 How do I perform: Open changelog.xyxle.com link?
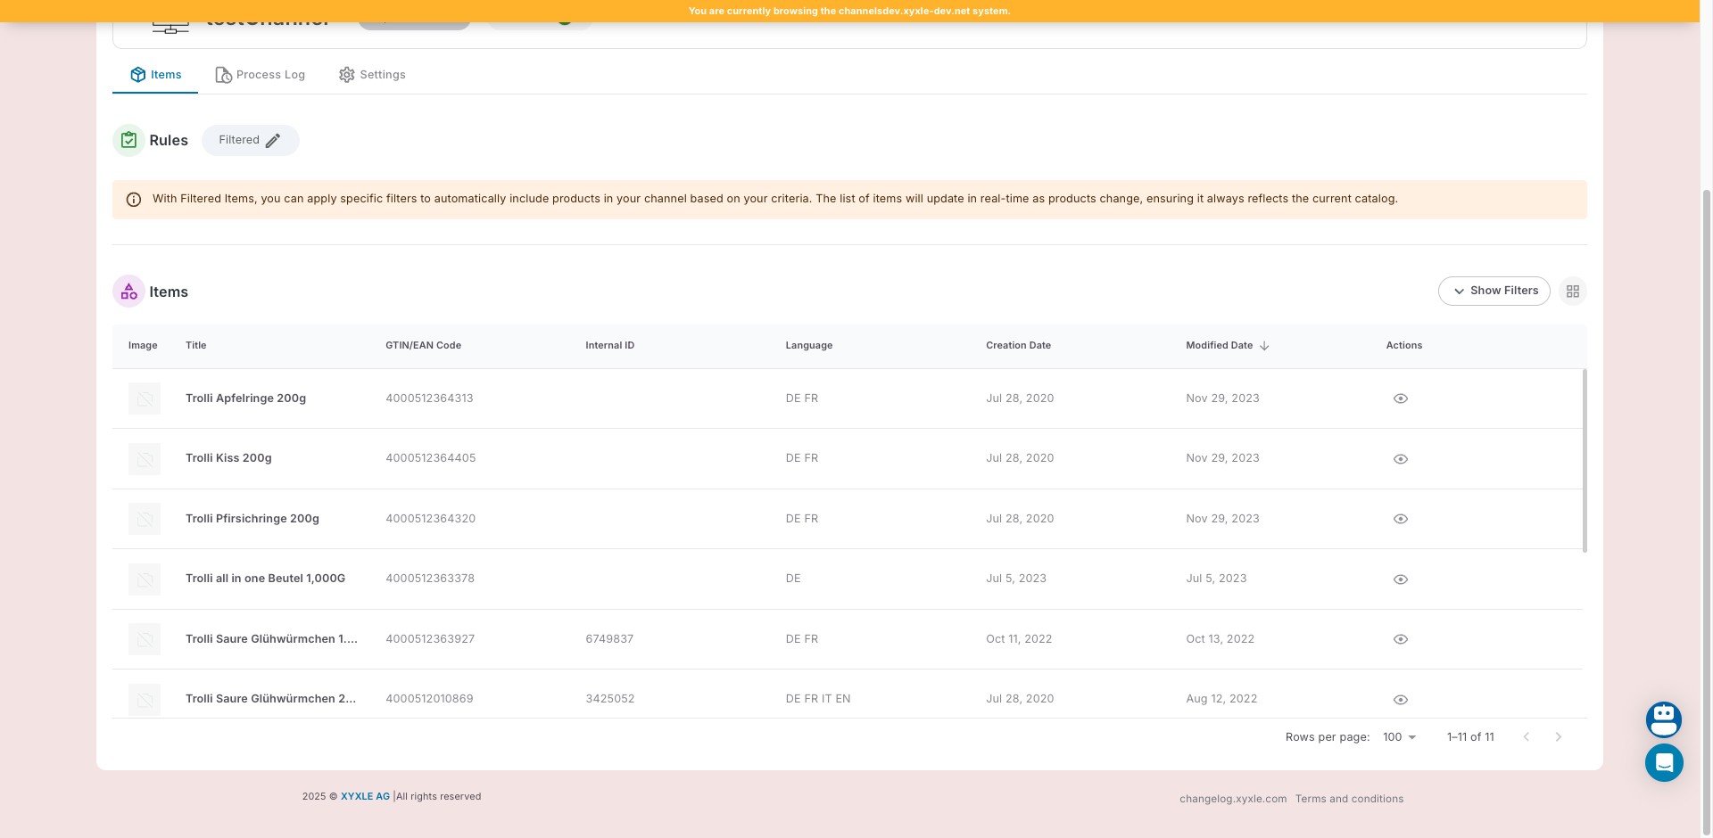tap(1232, 799)
